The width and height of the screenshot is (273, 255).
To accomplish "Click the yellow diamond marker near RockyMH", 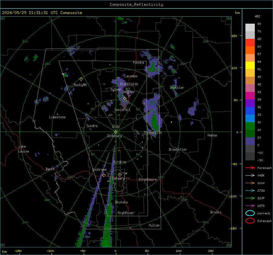I will 81,79.
